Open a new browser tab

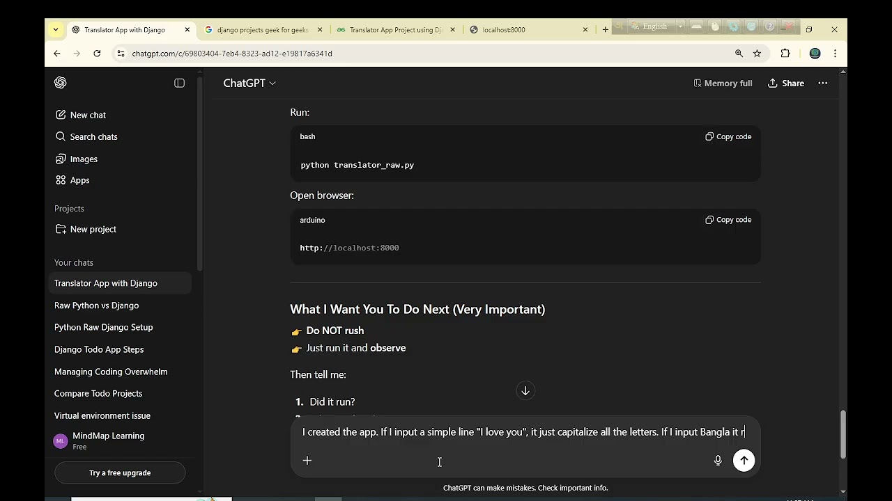(605, 29)
